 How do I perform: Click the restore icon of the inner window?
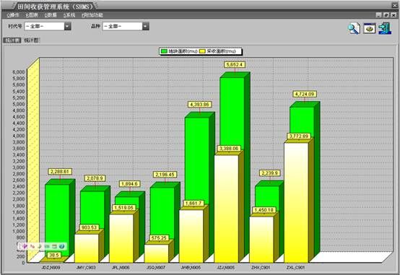386,15
